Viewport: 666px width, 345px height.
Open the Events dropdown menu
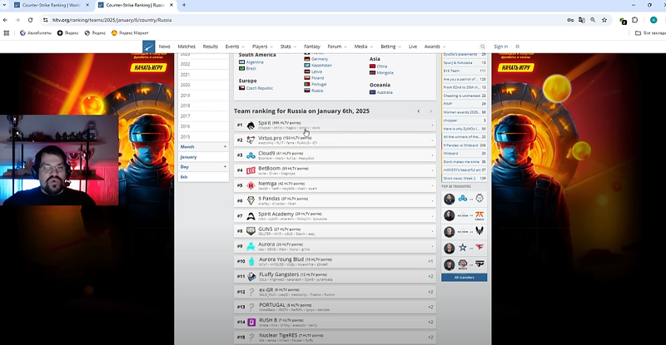pyautogui.click(x=235, y=47)
